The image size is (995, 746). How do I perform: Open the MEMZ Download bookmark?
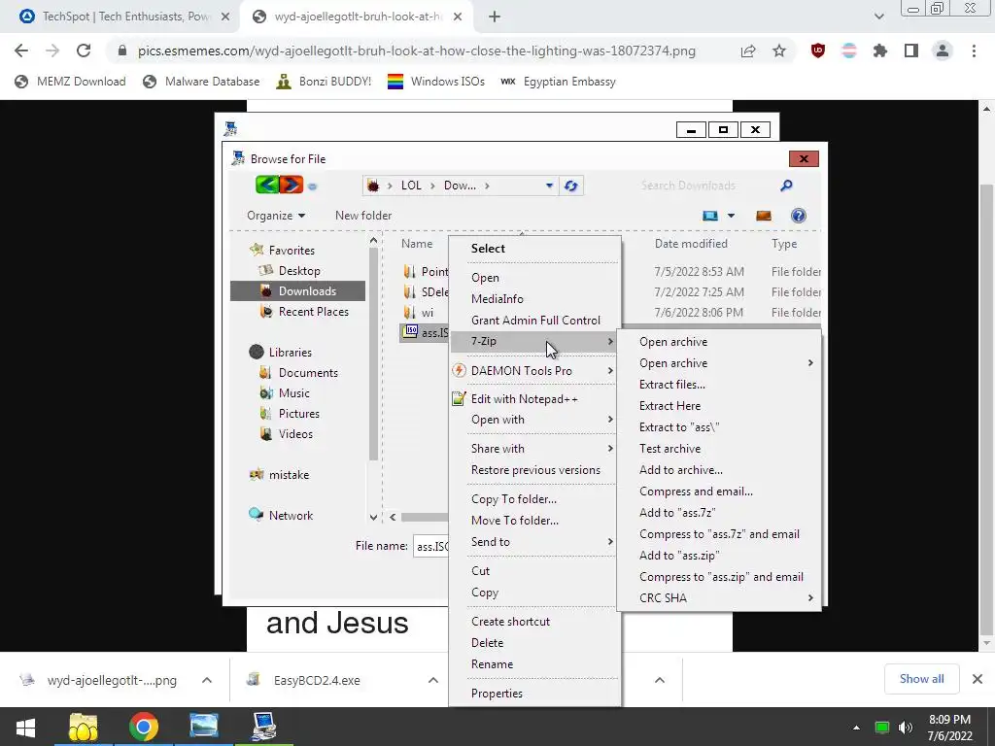(70, 82)
